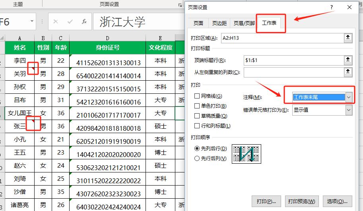
Task: Click the 选项(O)... button
Action: coord(337,201)
